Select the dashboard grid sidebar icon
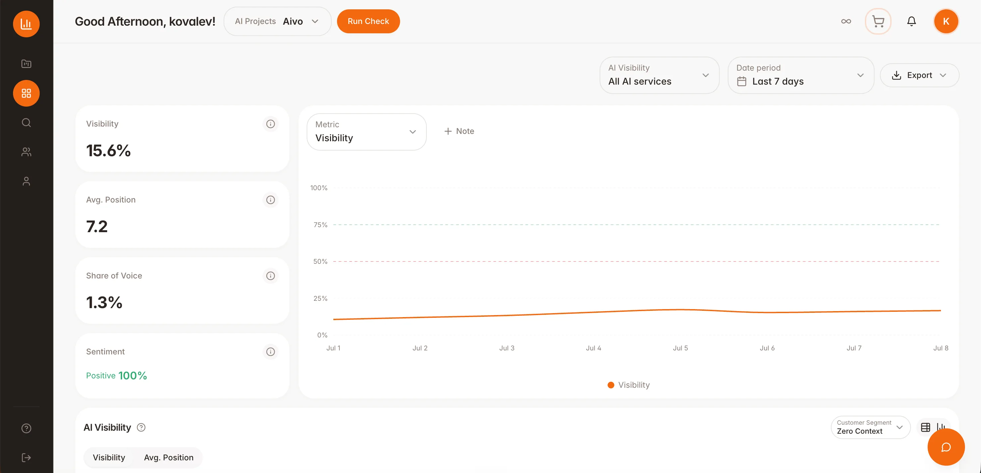The image size is (981, 473). pos(26,93)
